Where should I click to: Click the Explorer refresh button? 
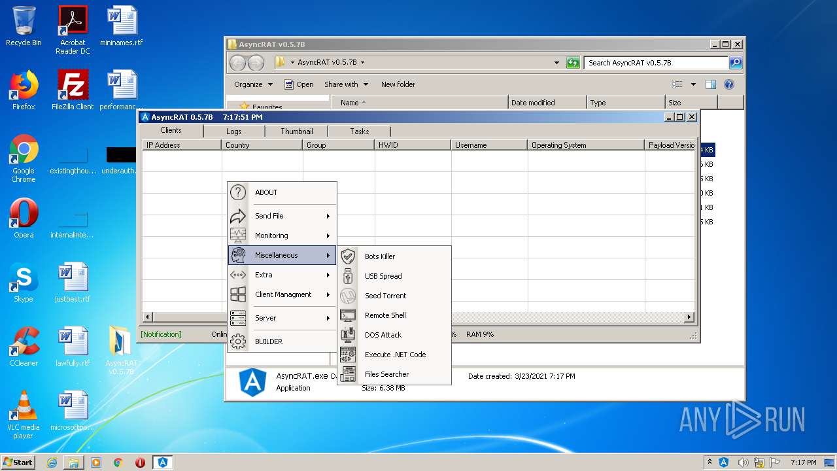pyautogui.click(x=573, y=63)
